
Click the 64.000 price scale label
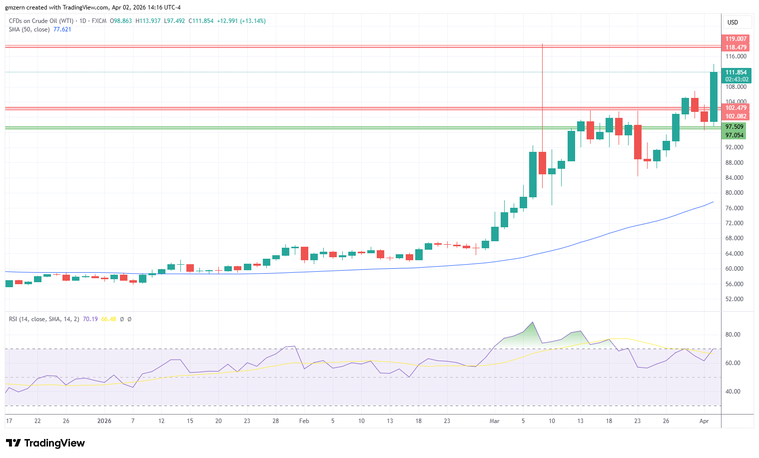point(735,254)
